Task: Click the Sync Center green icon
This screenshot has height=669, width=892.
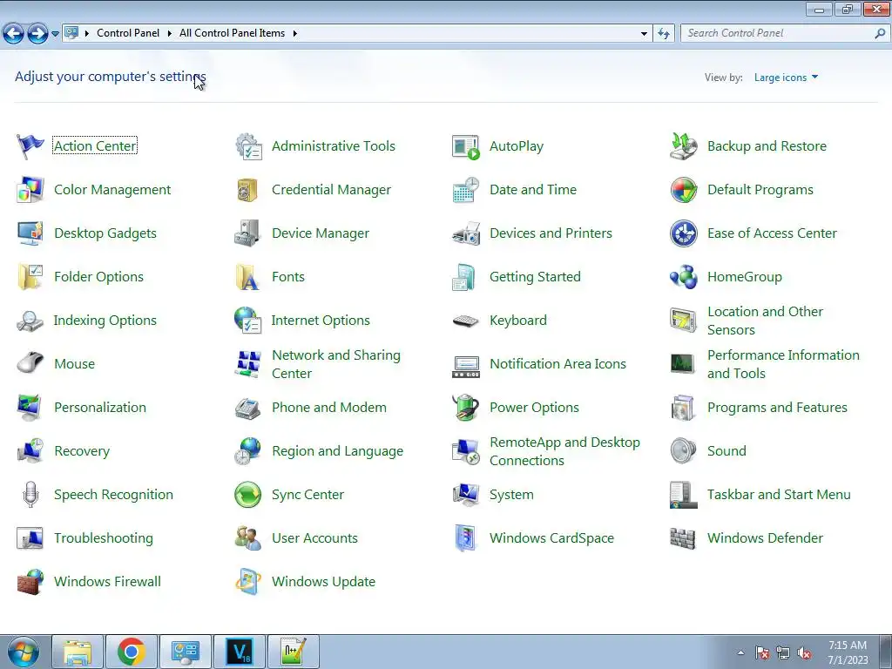Action: point(248,495)
